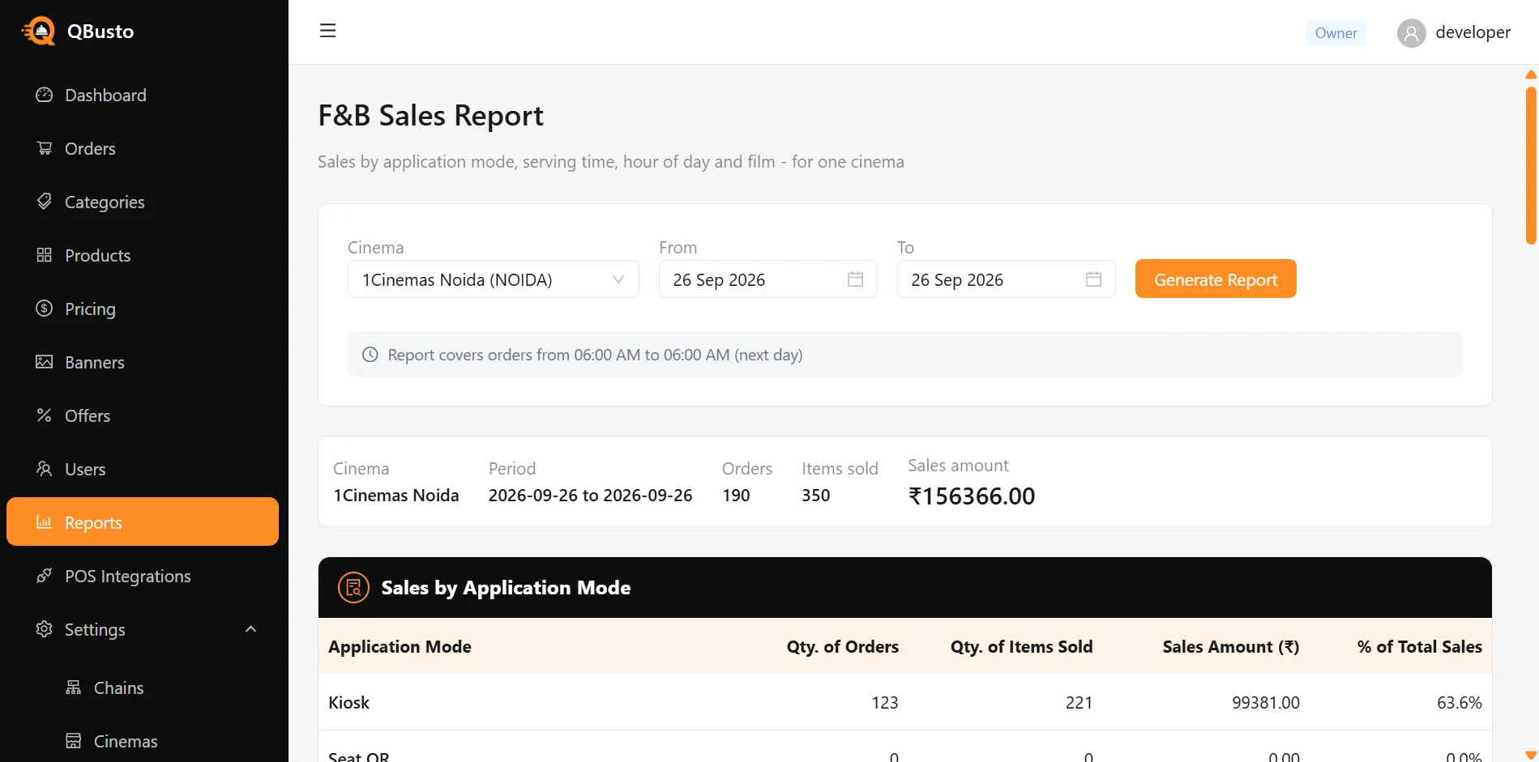
Task: Click the From date input field
Action: [768, 279]
